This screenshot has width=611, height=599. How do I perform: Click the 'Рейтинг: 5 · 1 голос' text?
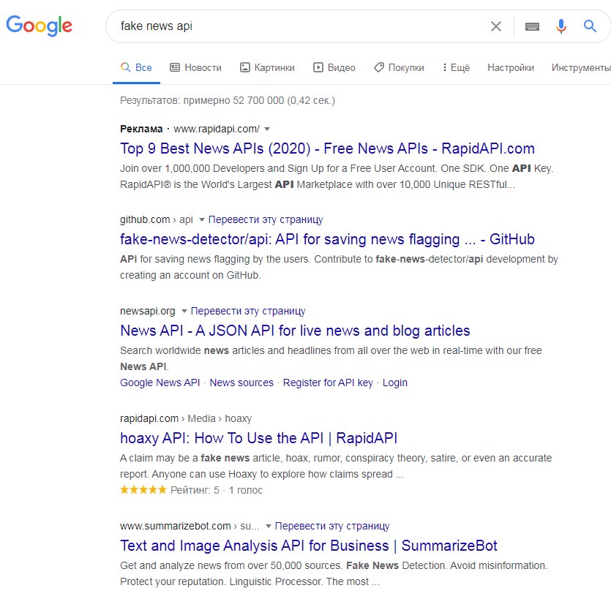[x=217, y=490]
